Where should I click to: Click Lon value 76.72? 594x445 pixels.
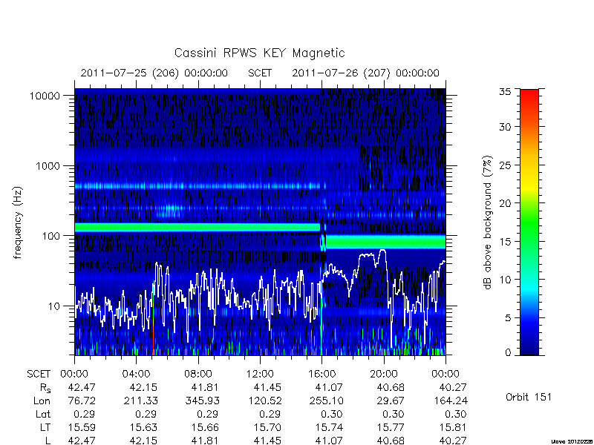pos(82,400)
